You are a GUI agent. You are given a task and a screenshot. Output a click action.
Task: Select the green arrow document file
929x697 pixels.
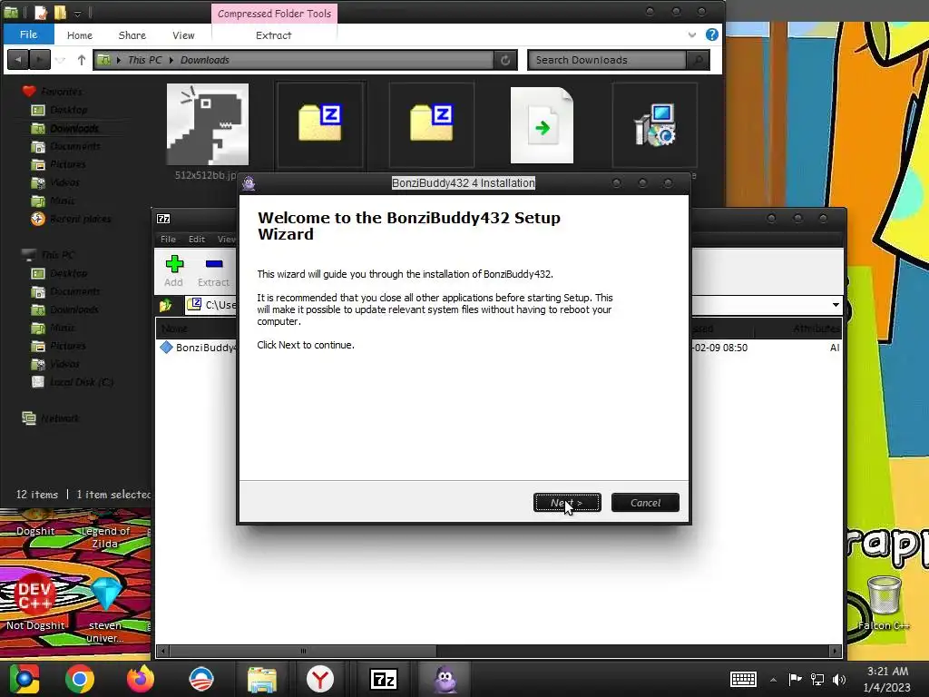tap(542, 125)
